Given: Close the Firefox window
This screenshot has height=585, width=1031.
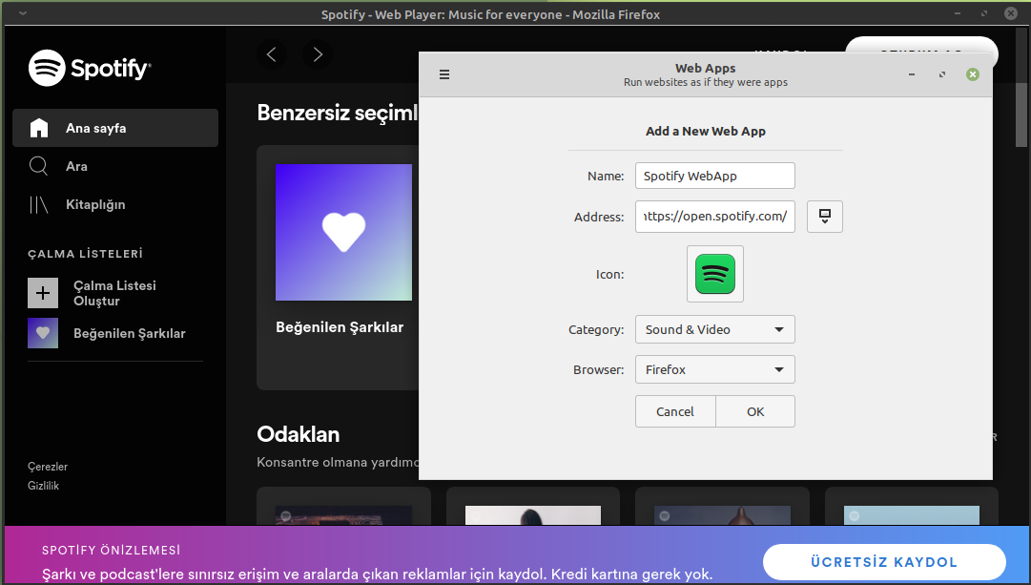Looking at the screenshot, I should coord(1011,13).
